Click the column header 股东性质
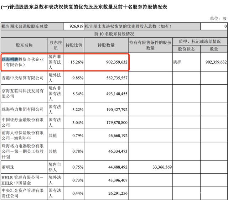Screen dimensions: 228x200 coord(56,45)
